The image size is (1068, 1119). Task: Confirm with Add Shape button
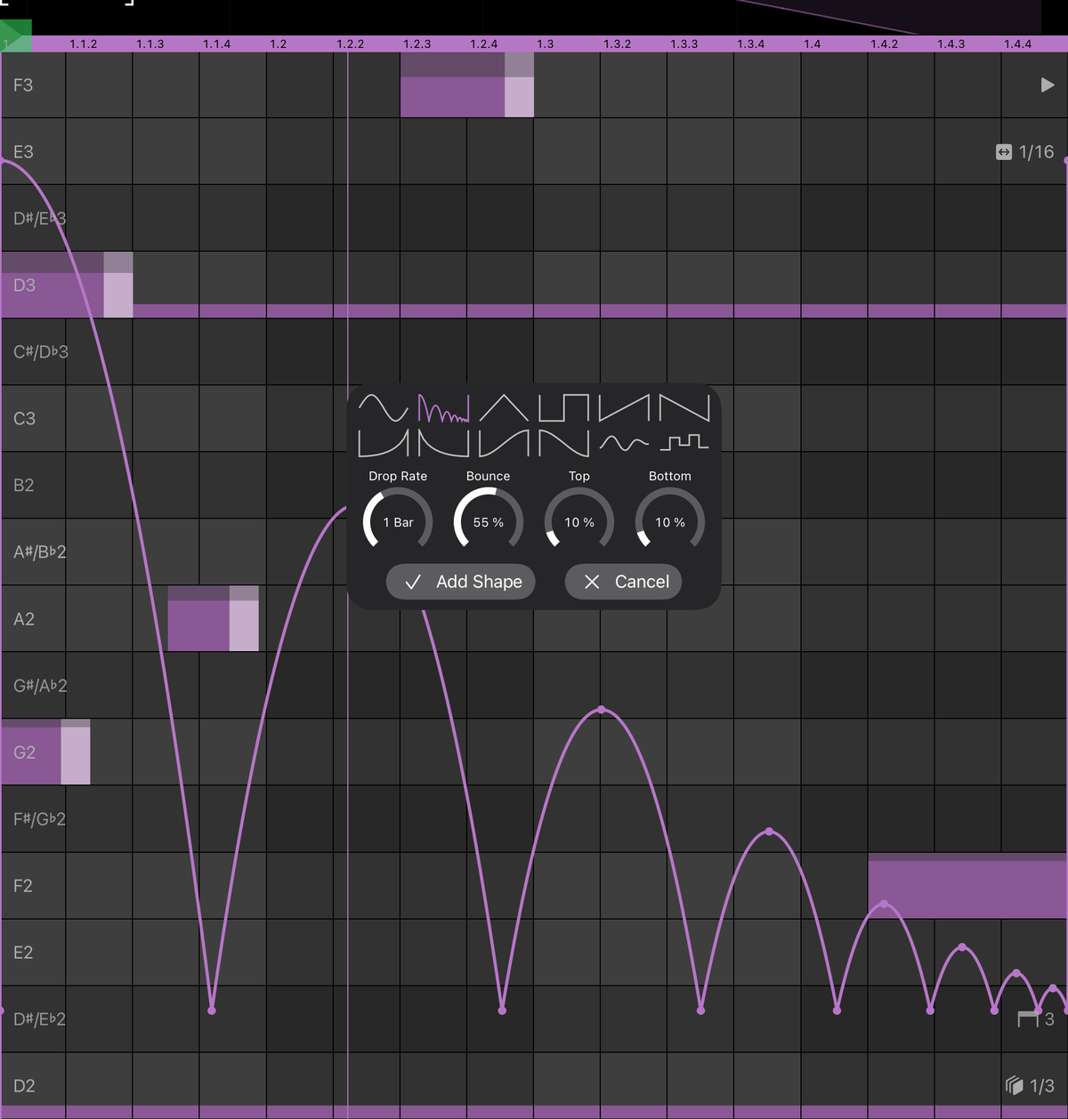[x=461, y=582]
